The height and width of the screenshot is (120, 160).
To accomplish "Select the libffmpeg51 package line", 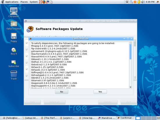I will pyautogui.click(x=57, y=72).
